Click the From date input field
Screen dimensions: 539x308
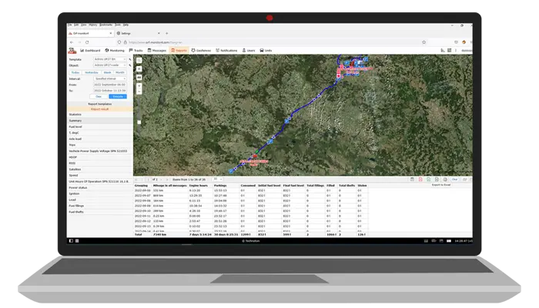110,84
